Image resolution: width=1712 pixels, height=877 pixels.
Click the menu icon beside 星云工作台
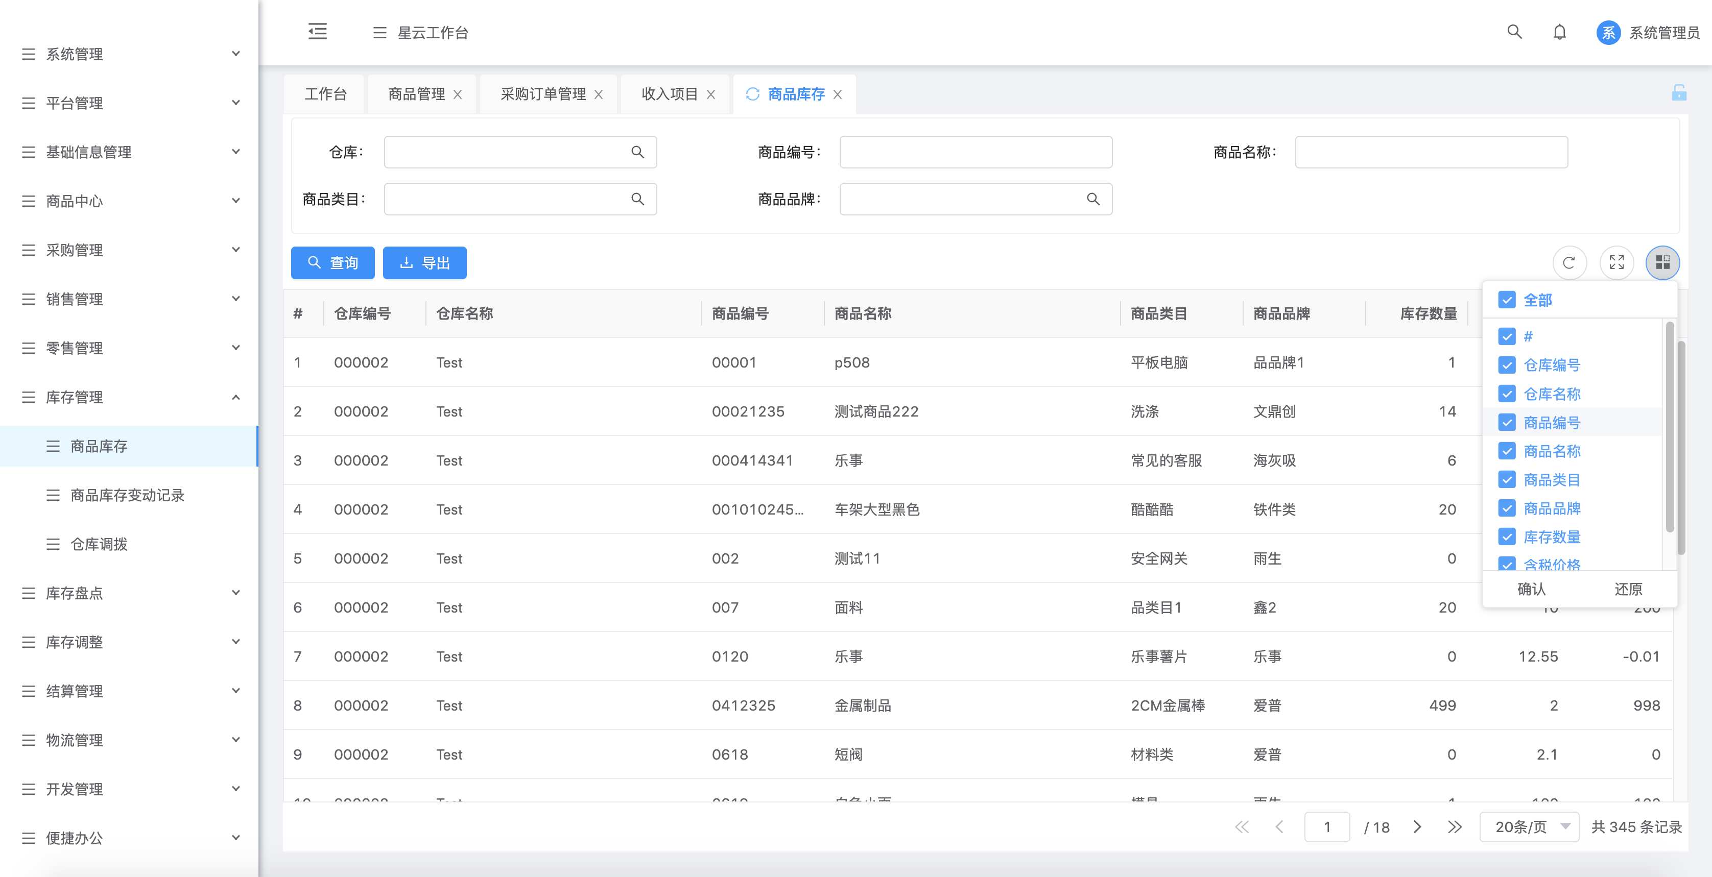(x=379, y=33)
